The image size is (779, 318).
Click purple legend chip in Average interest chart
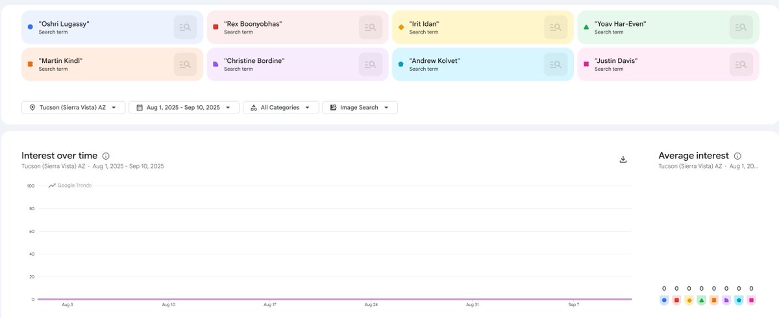click(x=726, y=300)
